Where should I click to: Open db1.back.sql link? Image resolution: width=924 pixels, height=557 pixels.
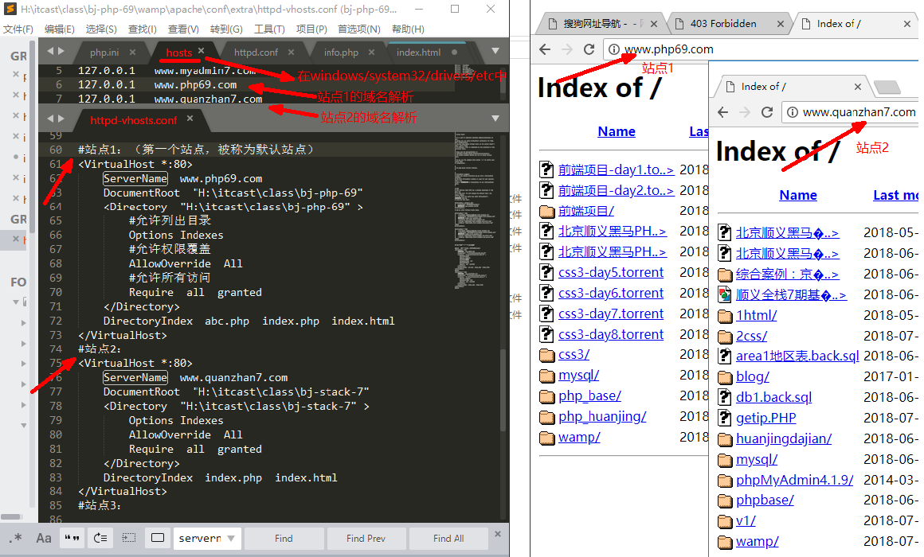[x=773, y=397]
